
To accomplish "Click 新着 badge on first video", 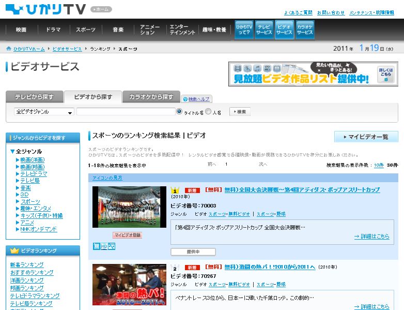I will point(192,190).
